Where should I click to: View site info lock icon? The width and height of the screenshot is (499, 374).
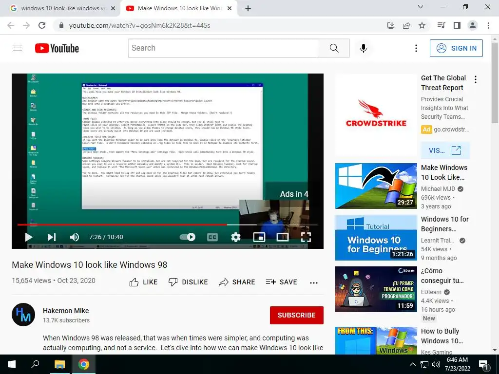tap(61, 25)
